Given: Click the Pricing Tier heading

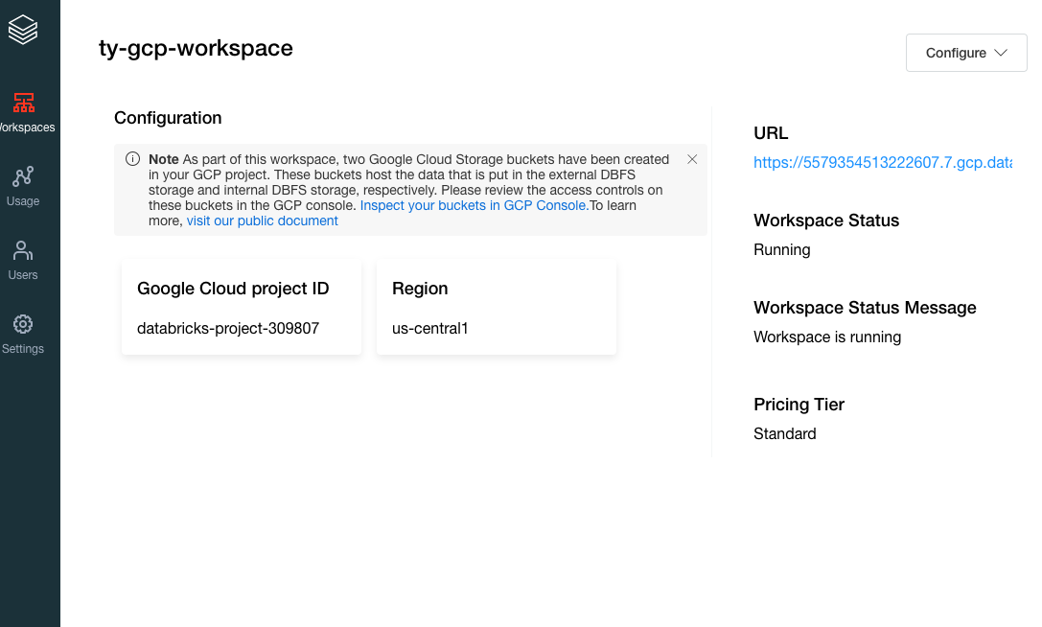Looking at the screenshot, I should [x=799, y=405].
